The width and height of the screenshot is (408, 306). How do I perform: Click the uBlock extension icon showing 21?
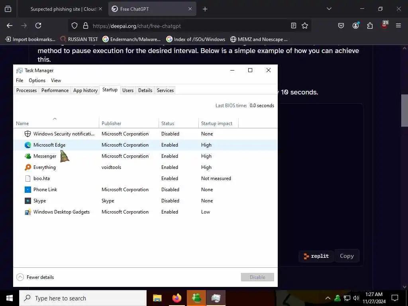(x=384, y=25)
